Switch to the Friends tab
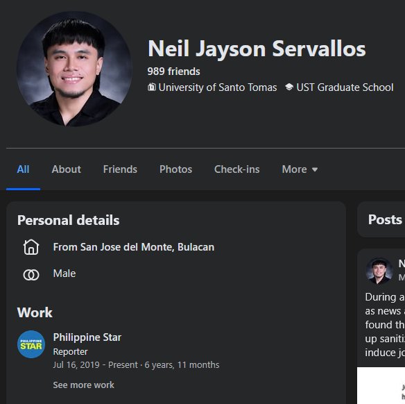This screenshot has height=404, width=405. tap(120, 169)
